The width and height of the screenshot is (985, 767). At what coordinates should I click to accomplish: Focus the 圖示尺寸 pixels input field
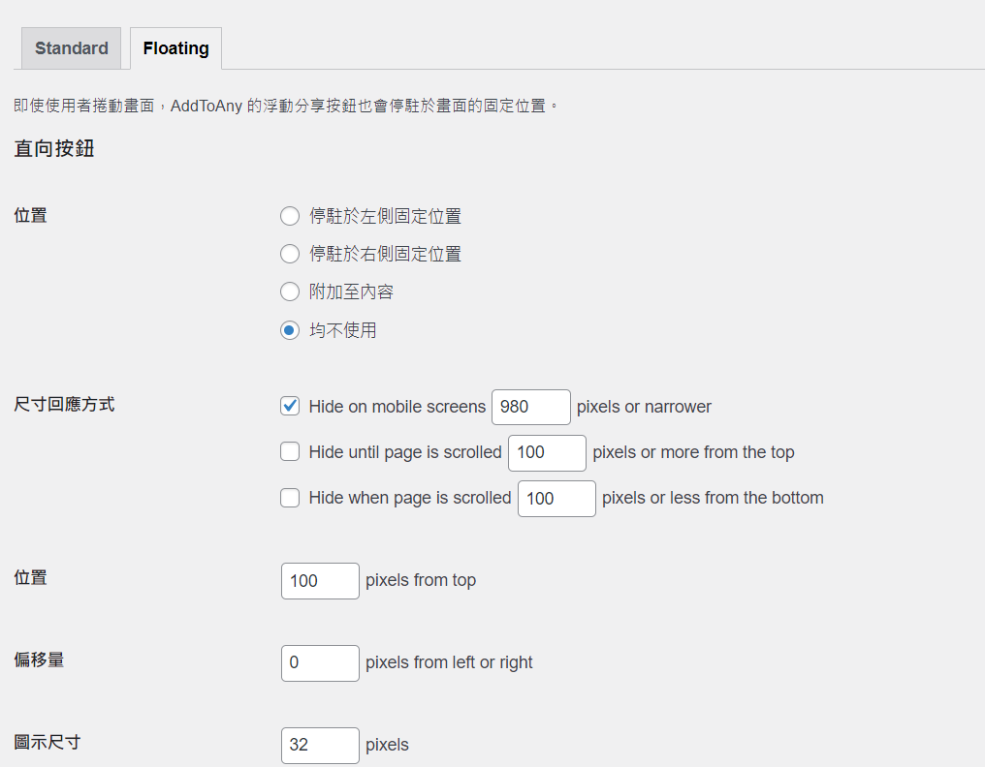coord(320,746)
